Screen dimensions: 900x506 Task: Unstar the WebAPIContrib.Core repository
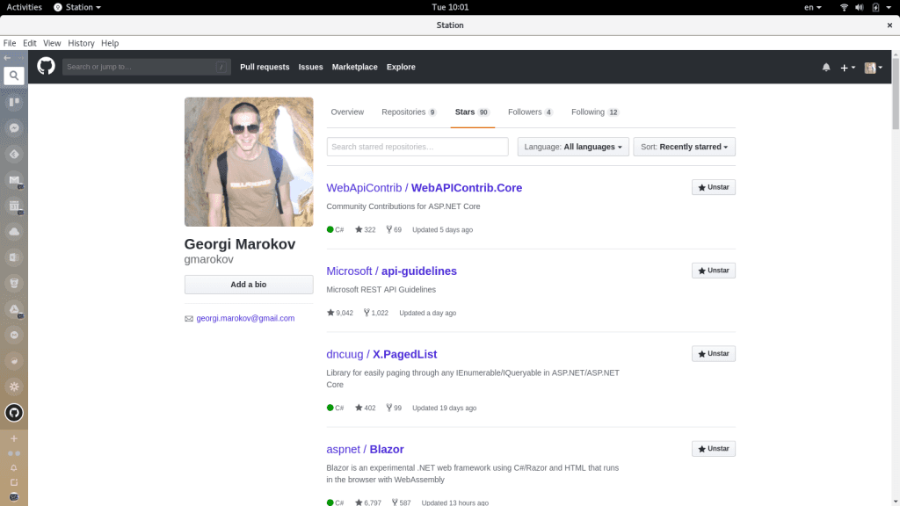[x=713, y=187]
